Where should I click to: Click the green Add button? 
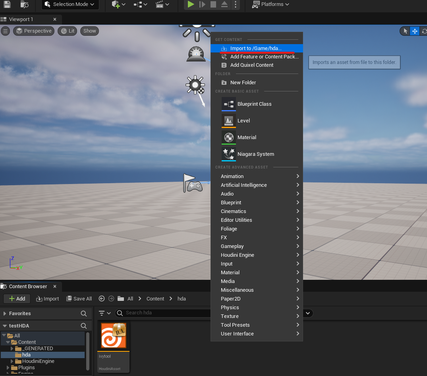[x=17, y=298]
